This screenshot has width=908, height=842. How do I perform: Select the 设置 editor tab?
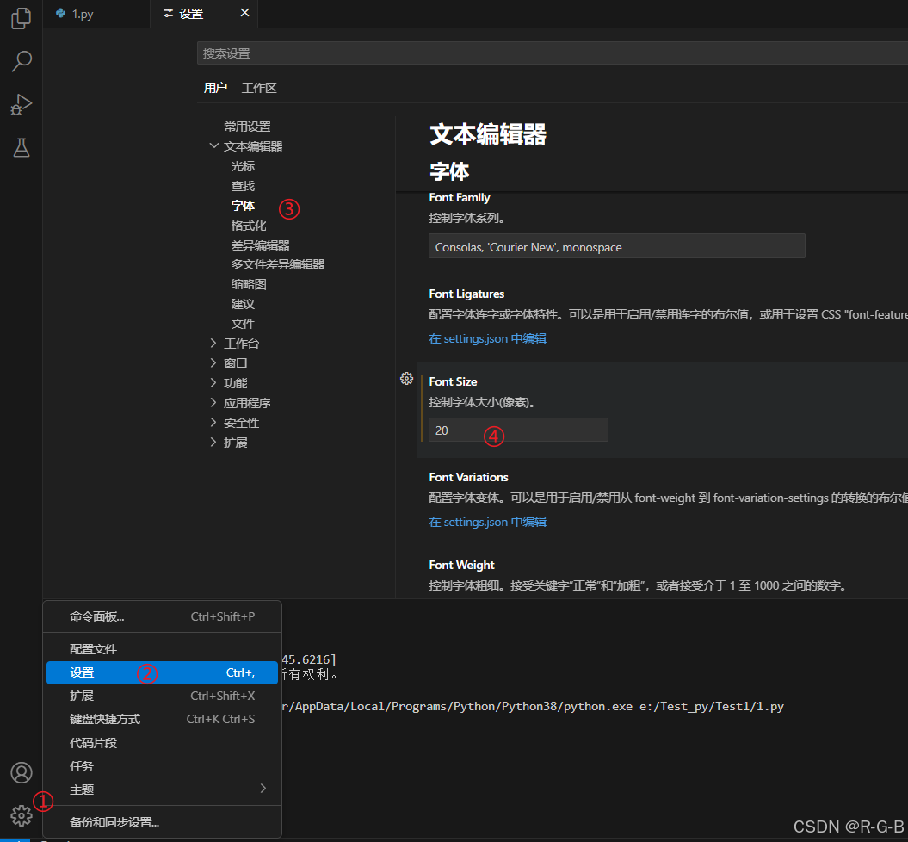(x=204, y=14)
